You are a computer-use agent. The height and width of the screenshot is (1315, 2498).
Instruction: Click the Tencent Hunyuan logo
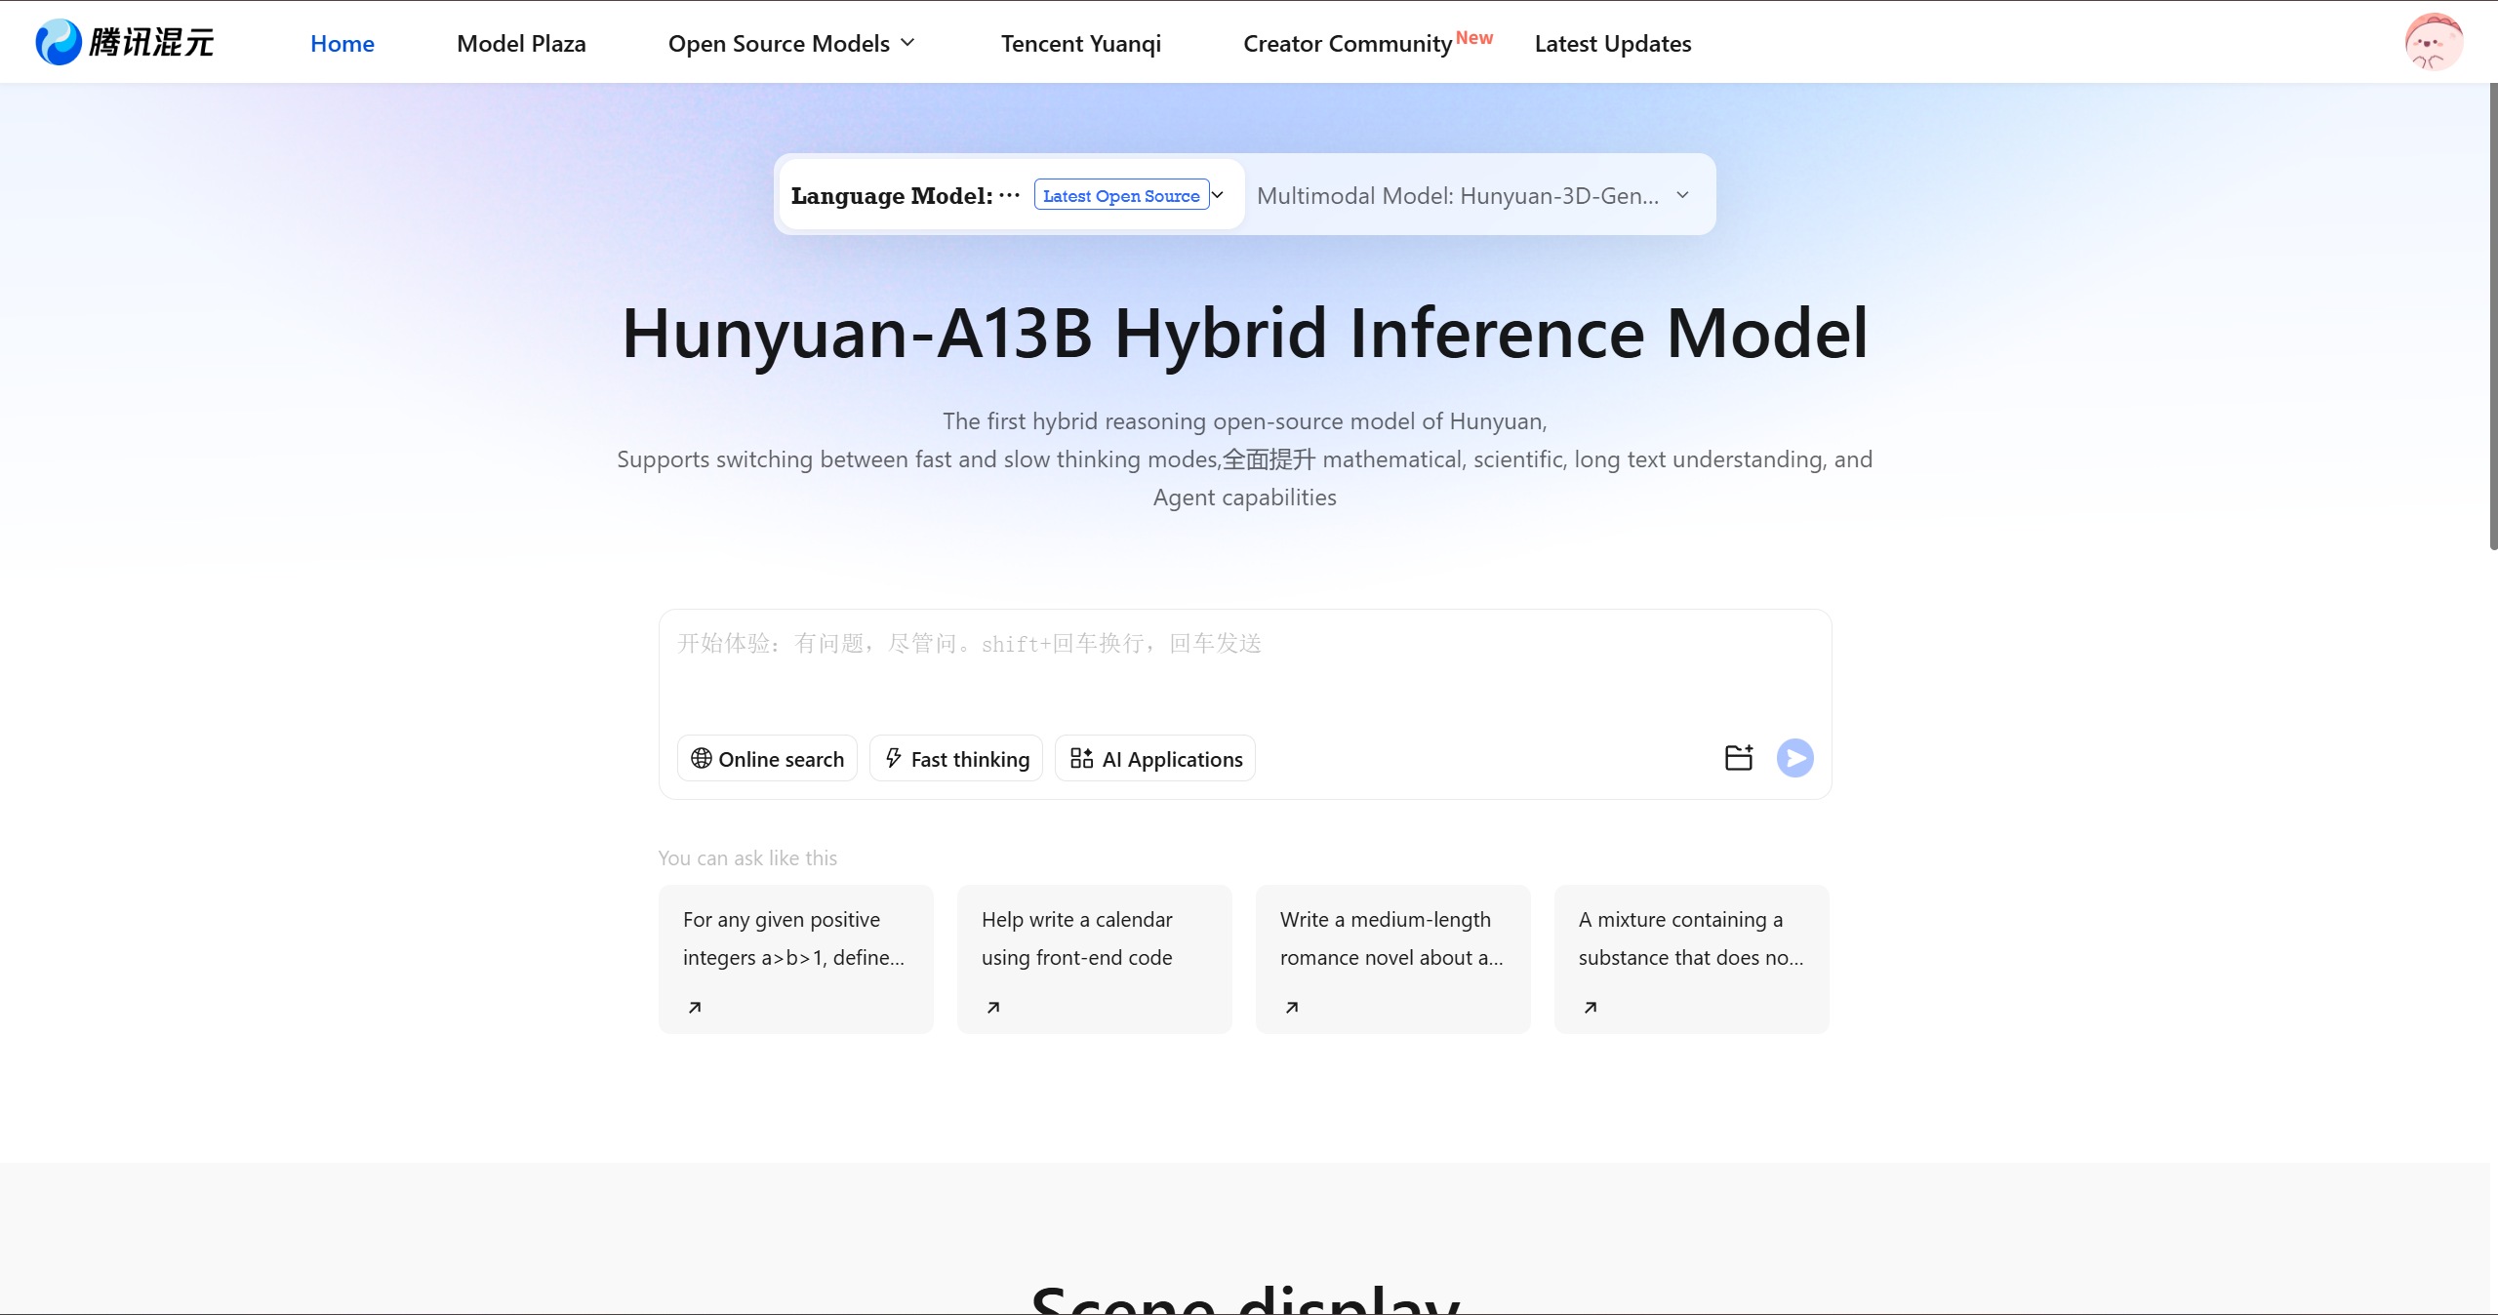click(124, 42)
